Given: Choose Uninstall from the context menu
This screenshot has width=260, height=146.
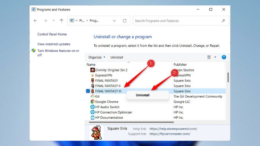Looking at the screenshot, I should [x=143, y=95].
